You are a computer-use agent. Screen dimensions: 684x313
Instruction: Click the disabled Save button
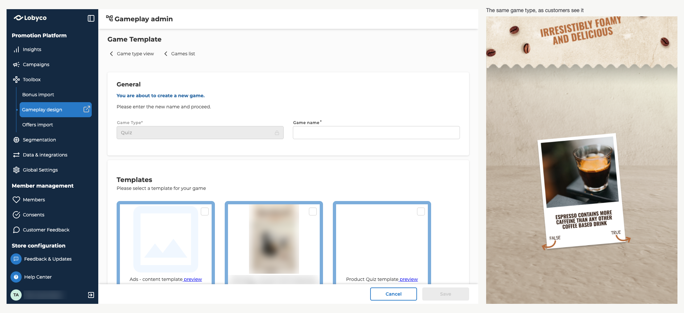446,294
